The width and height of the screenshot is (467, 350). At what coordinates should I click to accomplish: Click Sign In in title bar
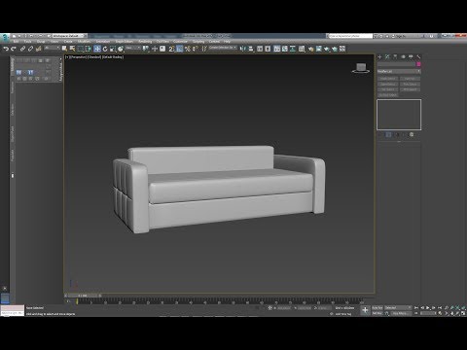(401, 36)
